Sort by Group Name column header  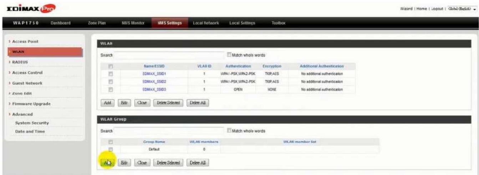pyautogui.click(x=154, y=142)
